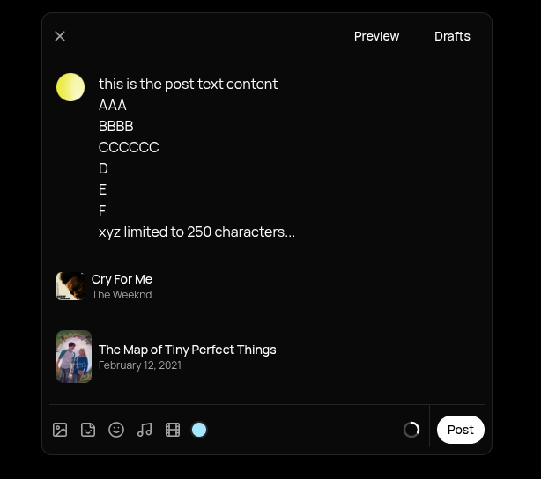Screen dimensions: 541x479
Task: Click the first line of post text
Action: tap(188, 84)
